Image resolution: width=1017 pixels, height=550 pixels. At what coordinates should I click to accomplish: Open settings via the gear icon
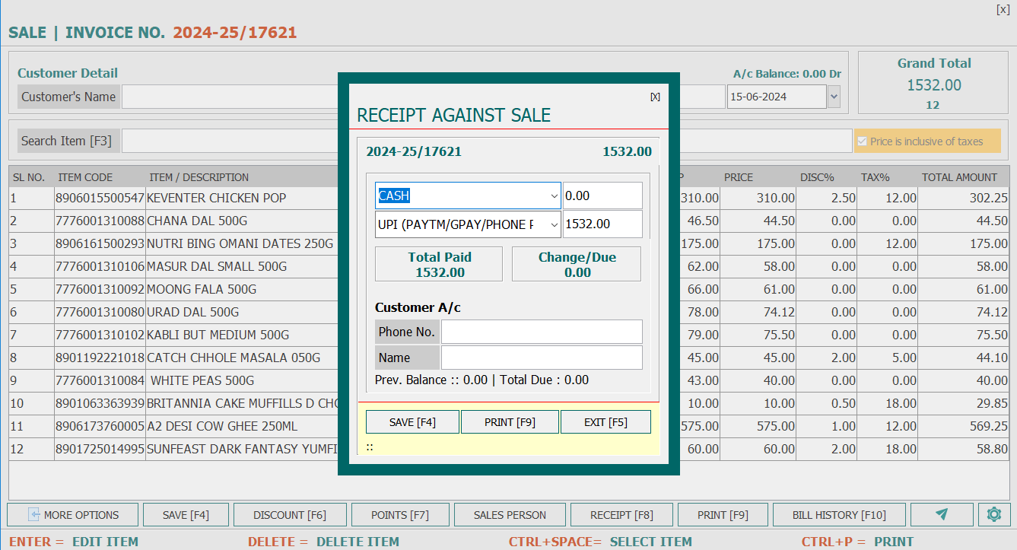coord(993,515)
